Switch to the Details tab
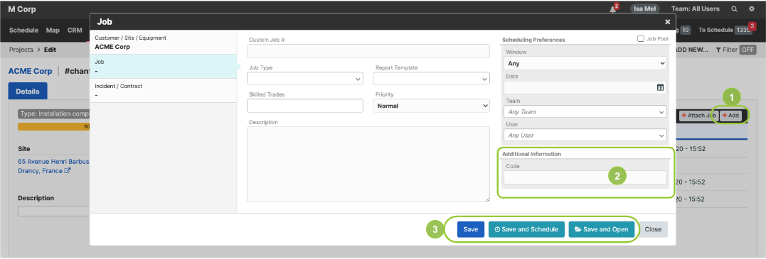Screen dimensions: 766x259 [28, 92]
